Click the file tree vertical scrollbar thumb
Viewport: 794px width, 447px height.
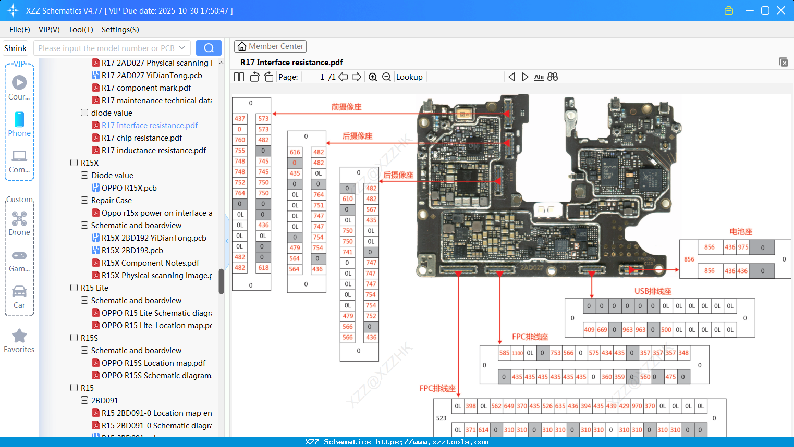click(221, 281)
